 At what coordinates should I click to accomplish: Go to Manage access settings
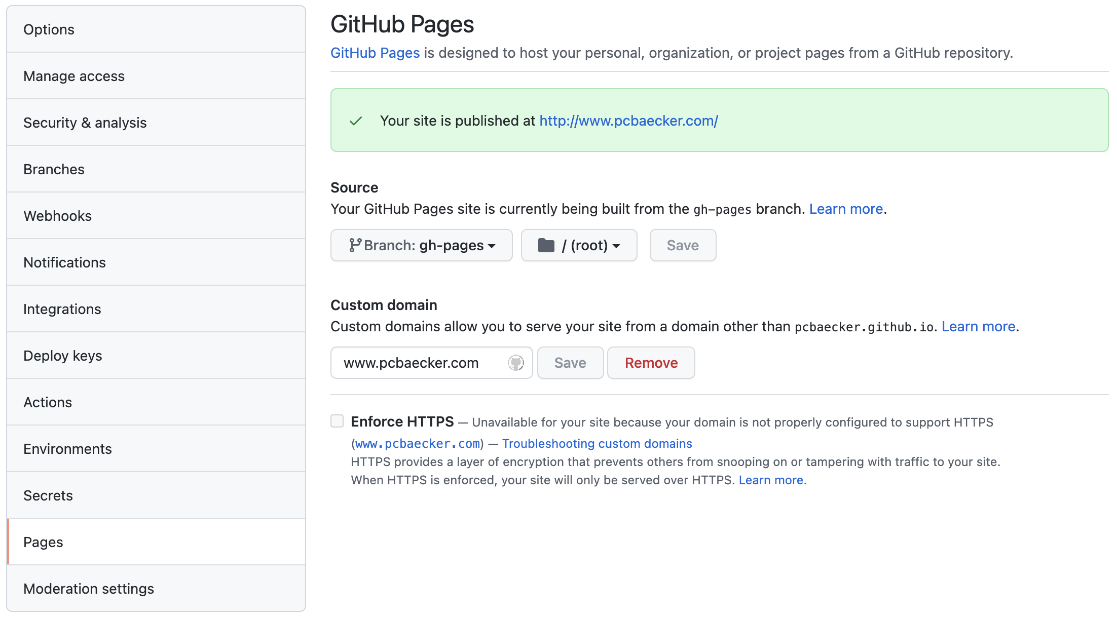pos(156,76)
